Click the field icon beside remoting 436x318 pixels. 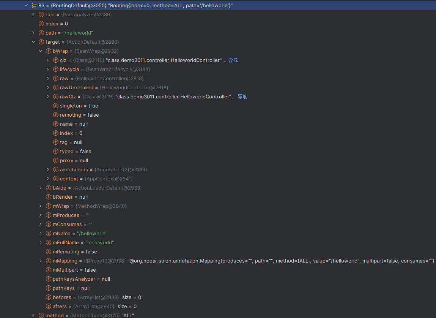[56, 115]
